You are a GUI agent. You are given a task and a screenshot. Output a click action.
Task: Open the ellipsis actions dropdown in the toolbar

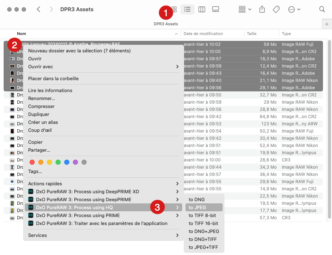point(294,9)
